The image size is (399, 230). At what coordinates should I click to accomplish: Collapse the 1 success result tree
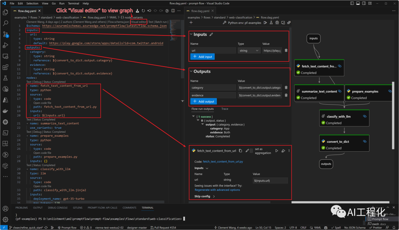click(193, 116)
